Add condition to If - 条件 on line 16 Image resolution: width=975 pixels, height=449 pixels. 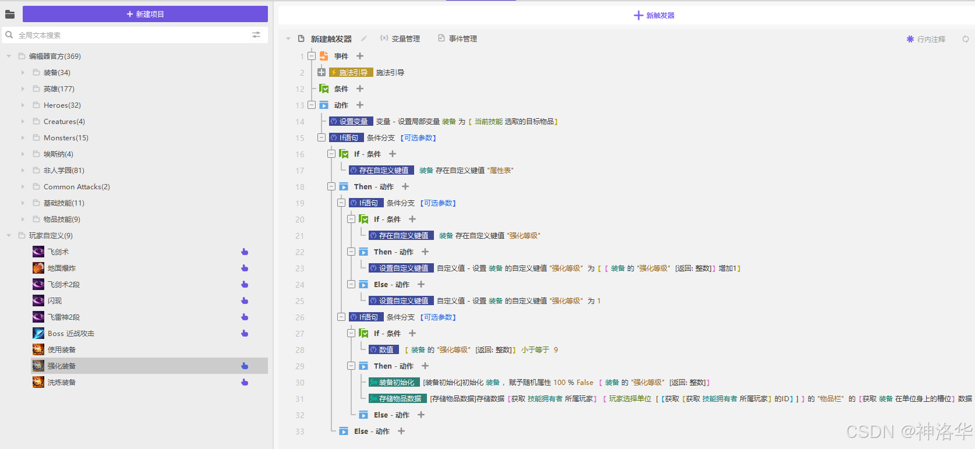[x=393, y=154]
